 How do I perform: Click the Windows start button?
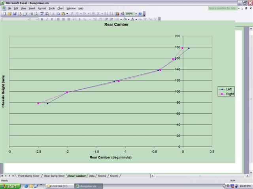click(10, 186)
